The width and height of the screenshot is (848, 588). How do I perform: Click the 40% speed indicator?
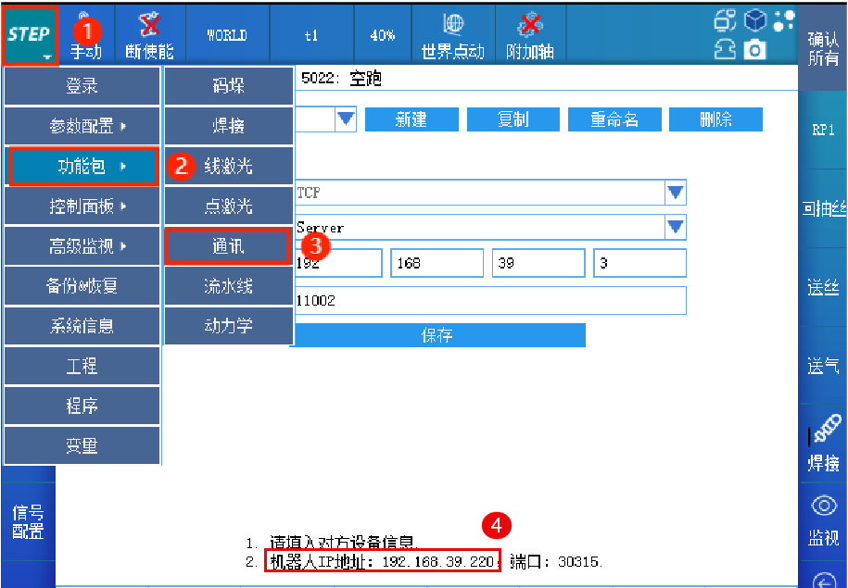(x=383, y=36)
